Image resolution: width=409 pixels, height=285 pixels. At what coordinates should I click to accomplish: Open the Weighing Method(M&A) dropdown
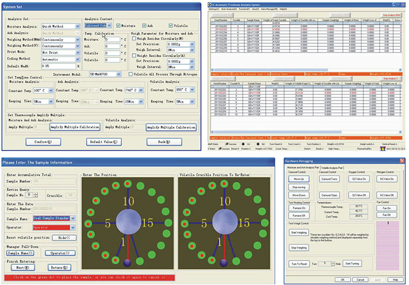tap(77, 39)
